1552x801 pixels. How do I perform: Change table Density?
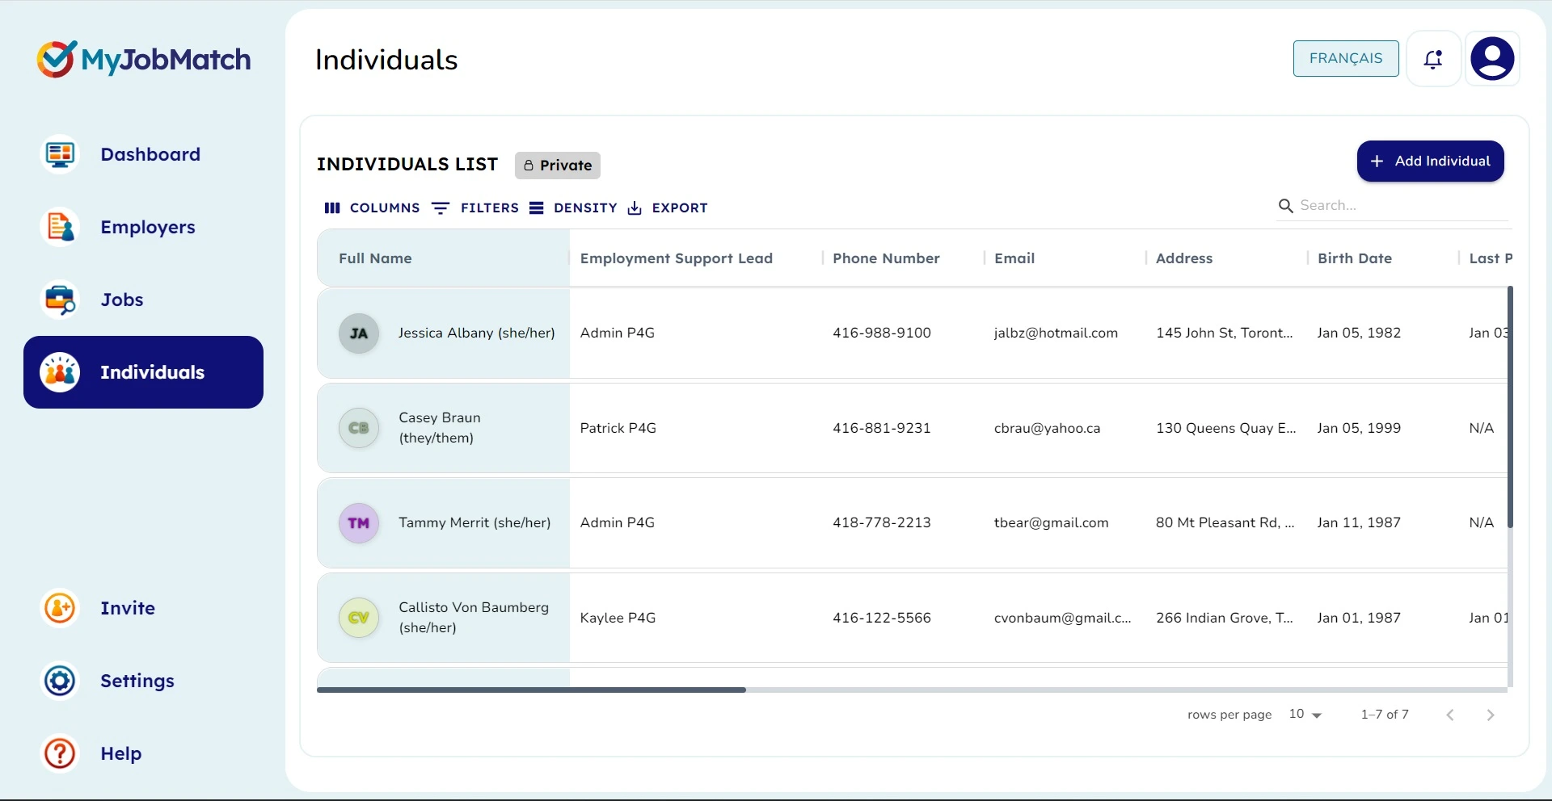pos(573,208)
